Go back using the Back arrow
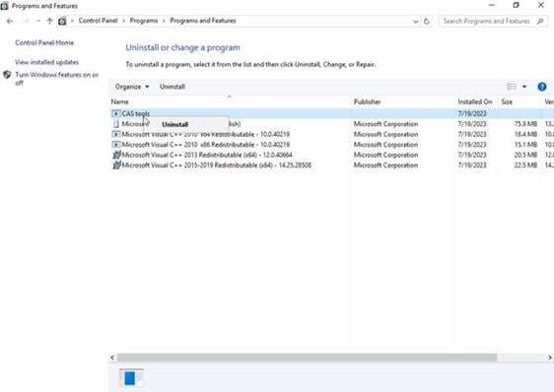The image size is (554, 392). (10, 22)
